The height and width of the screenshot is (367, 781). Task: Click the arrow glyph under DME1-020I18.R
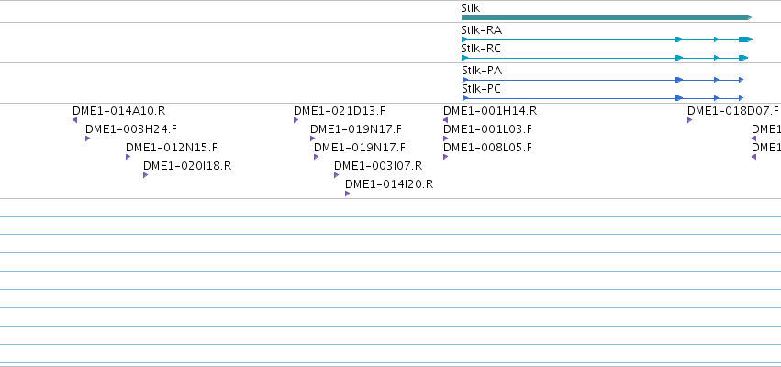(145, 175)
